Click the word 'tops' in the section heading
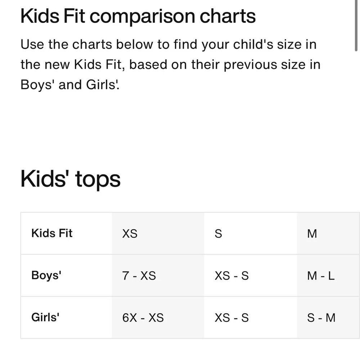 [x=98, y=180]
